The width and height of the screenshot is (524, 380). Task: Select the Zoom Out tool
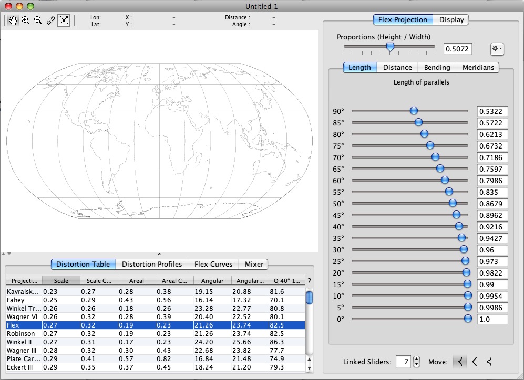[x=38, y=20]
